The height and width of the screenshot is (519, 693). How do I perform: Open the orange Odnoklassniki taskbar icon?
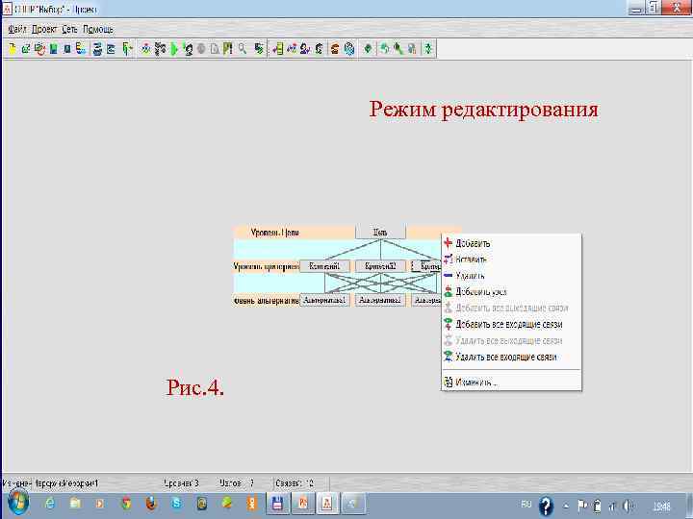click(252, 503)
